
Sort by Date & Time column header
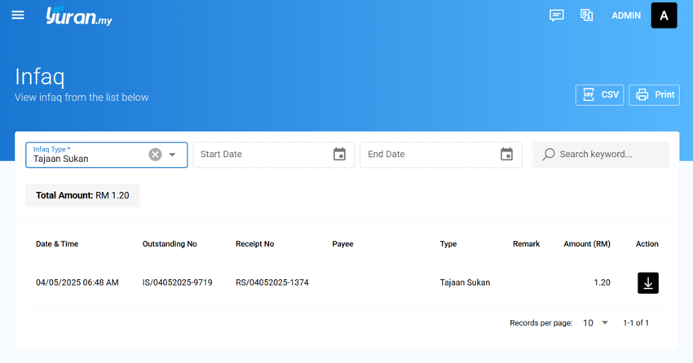point(57,244)
